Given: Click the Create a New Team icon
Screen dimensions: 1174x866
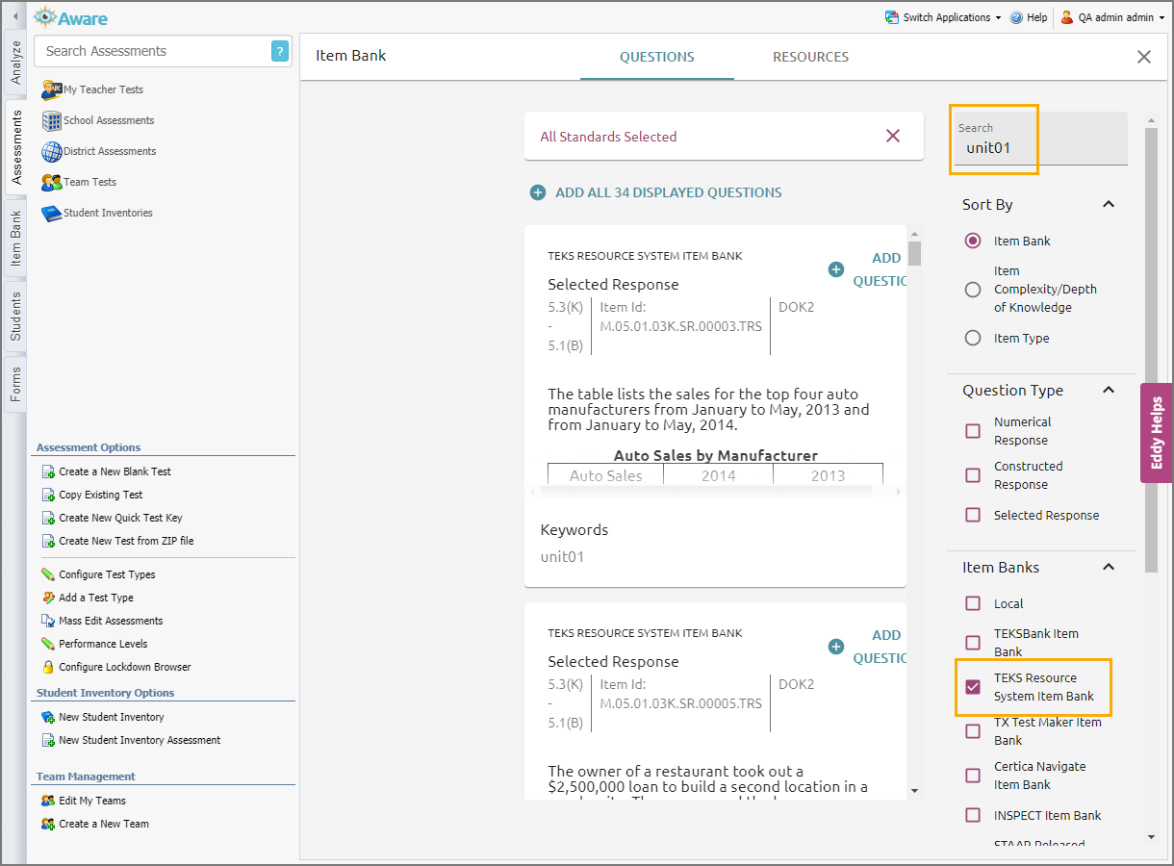Looking at the screenshot, I should tap(48, 824).
